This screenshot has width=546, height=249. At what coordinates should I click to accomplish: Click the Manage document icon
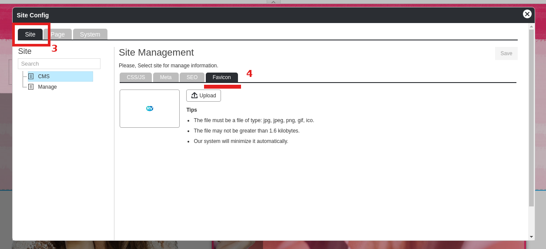pyautogui.click(x=31, y=87)
